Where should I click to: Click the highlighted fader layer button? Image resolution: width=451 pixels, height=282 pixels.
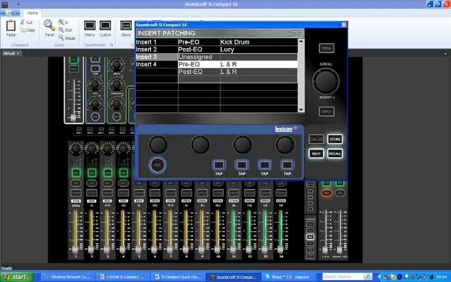pyautogui.click(x=310, y=237)
